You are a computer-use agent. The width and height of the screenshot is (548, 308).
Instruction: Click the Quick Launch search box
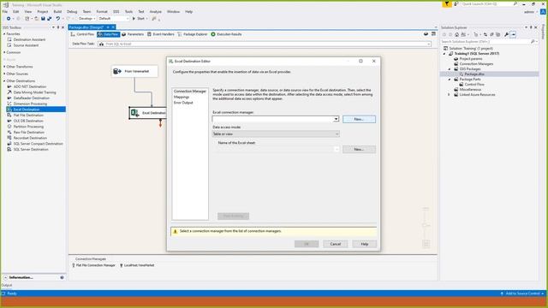tap(489, 3)
